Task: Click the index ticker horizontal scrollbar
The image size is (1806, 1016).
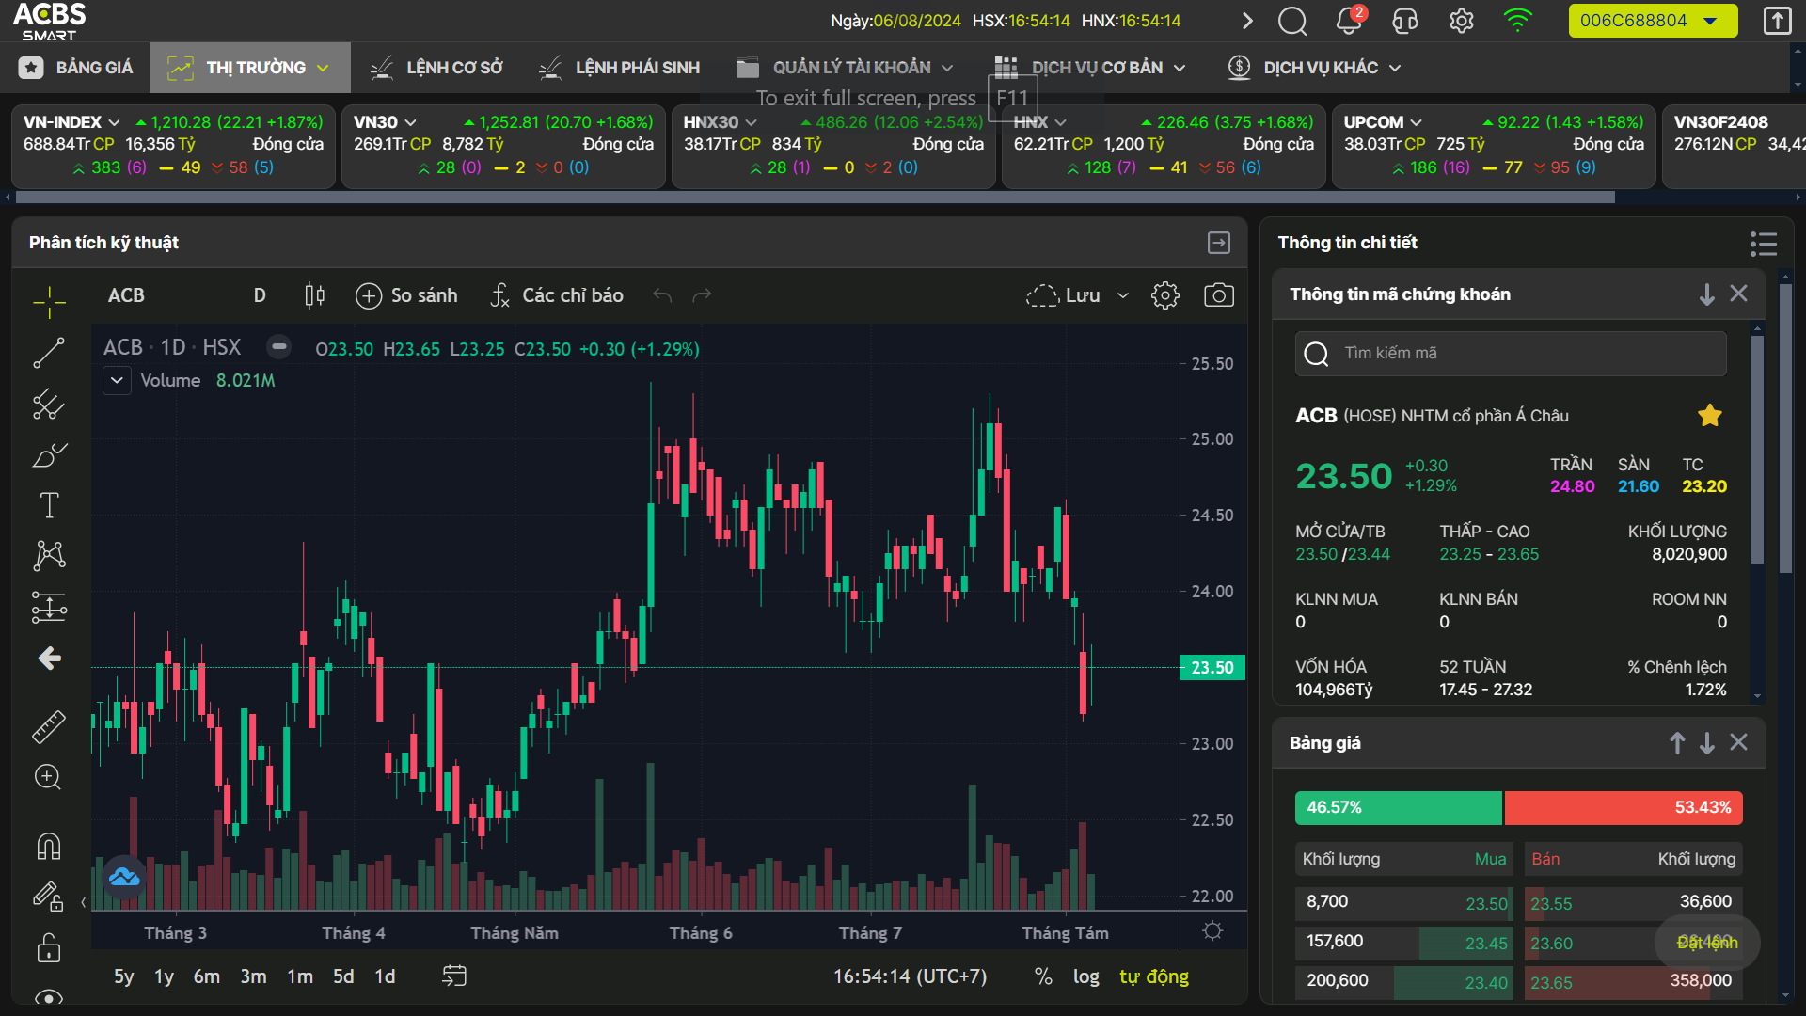Action: click(815, 198)
